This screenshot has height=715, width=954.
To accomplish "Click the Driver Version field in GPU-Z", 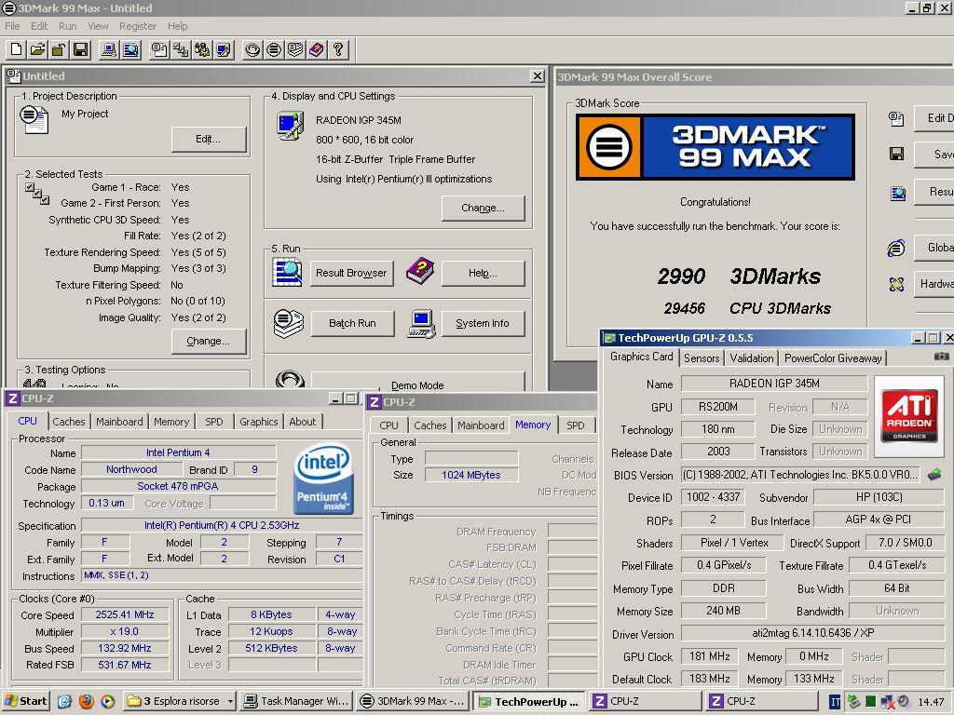I will click(812, 633).
